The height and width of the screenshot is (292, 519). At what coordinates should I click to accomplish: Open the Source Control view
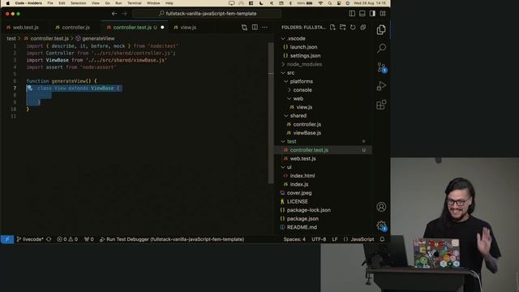[382, 67]
